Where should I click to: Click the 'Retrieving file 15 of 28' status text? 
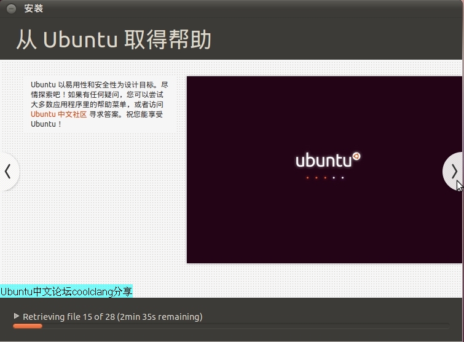[x=112, y=317]
